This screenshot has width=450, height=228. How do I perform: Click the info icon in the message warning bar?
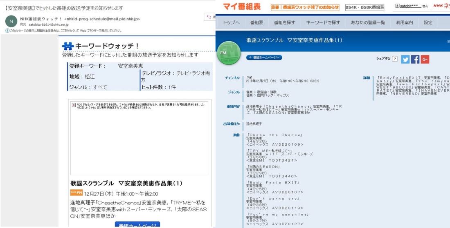7,30
